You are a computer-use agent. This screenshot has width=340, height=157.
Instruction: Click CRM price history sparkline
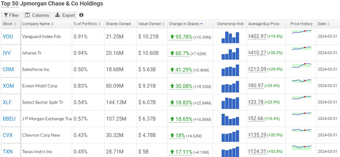(302, 65)
